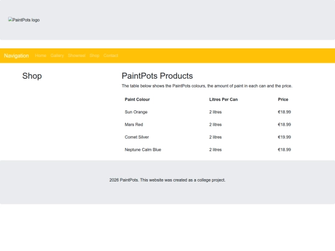Click the Shop heading in the sidebar
Screen dimensions: 335x251
coord(32,76)
